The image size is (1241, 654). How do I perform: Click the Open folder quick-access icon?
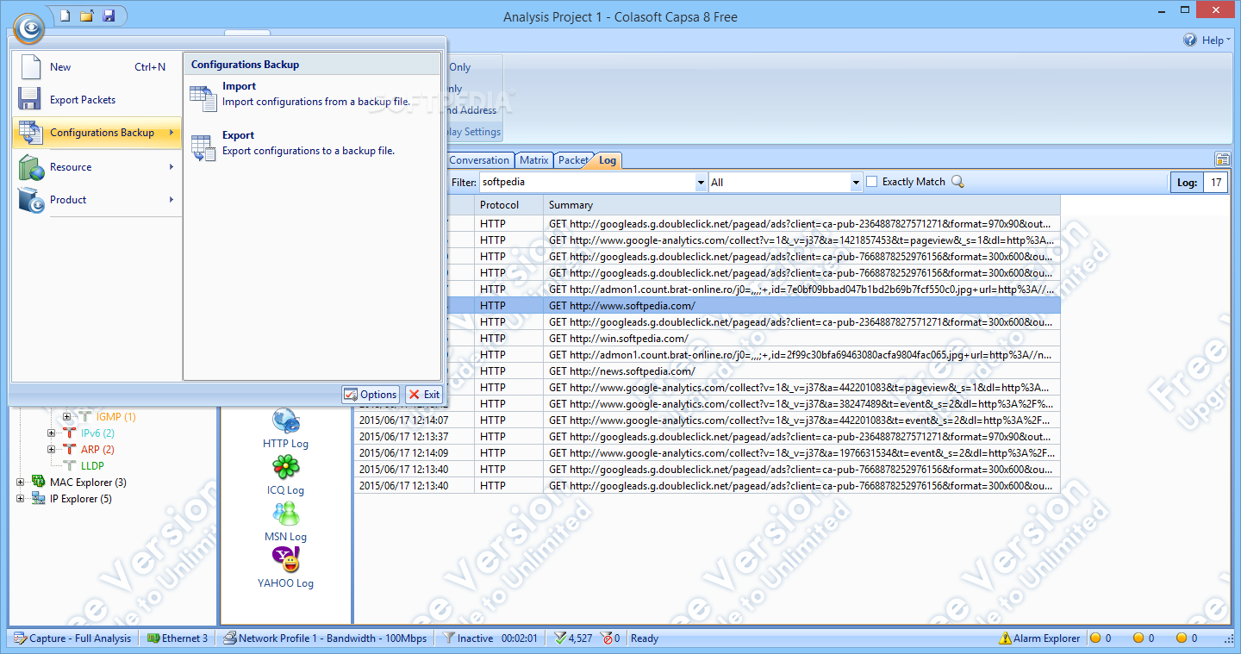pos(86,16)
